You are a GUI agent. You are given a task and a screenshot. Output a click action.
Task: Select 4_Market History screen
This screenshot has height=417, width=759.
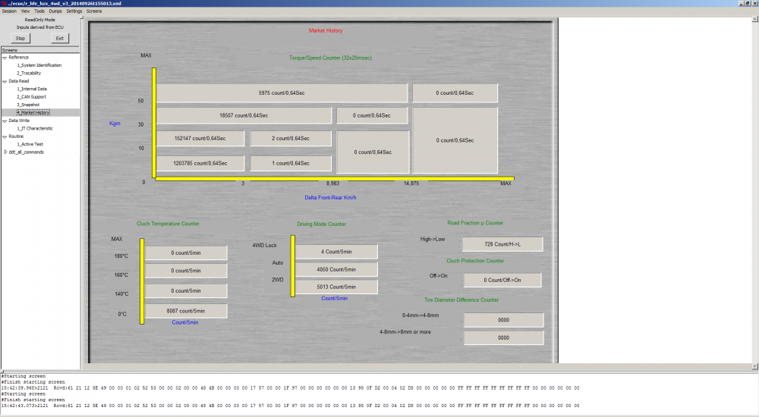click(33, 113)
